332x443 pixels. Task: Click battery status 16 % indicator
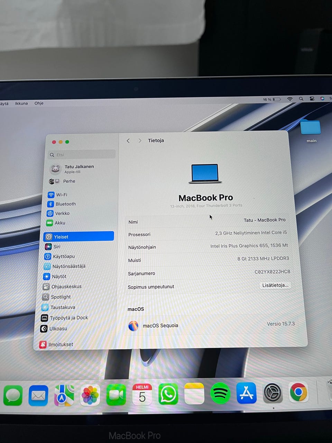point(272,99)
